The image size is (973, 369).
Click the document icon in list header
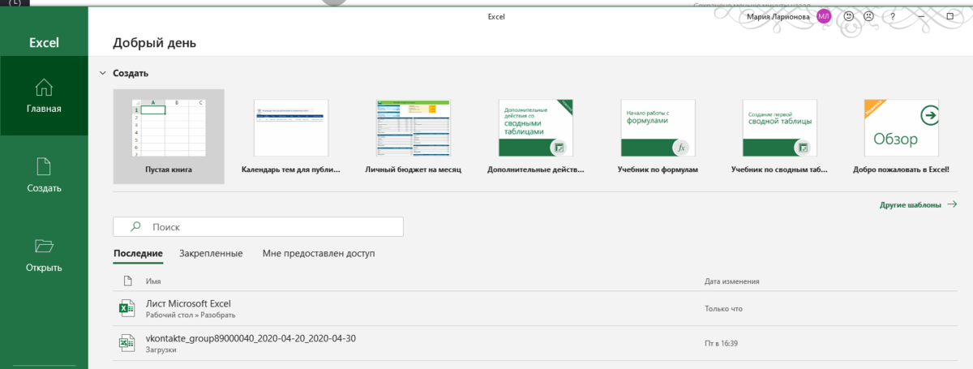pyautogui.click(x=126, y=281)
